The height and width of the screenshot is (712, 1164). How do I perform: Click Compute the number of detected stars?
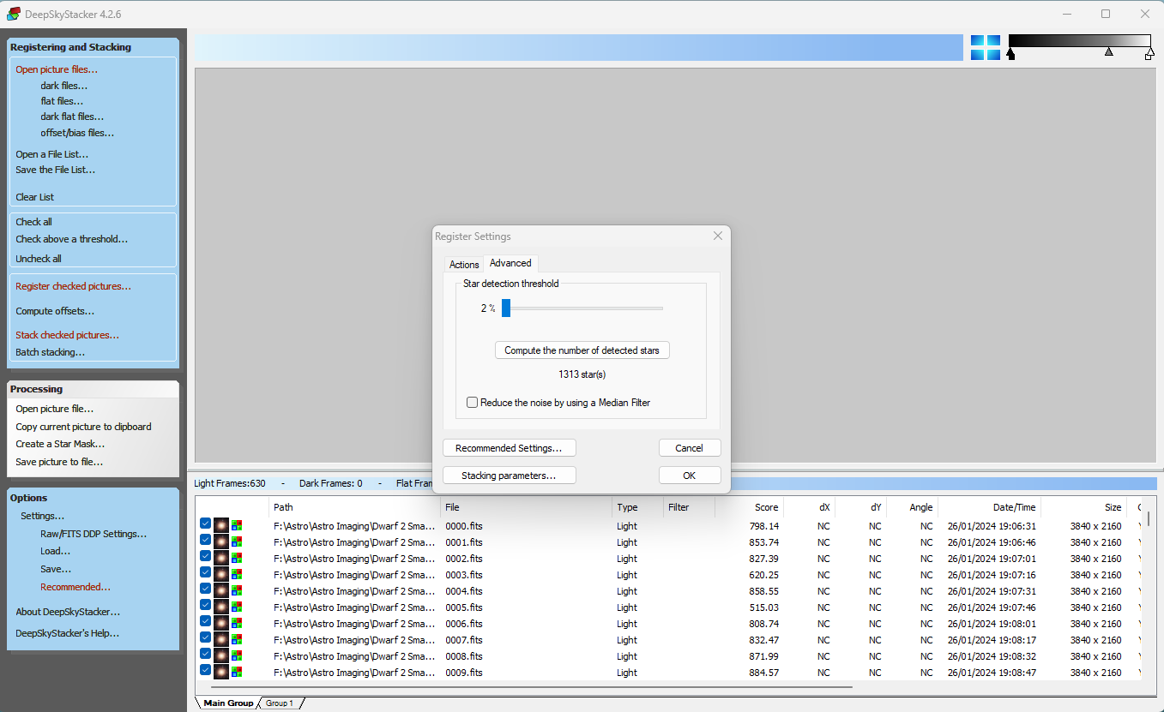[x=582, y=350]
